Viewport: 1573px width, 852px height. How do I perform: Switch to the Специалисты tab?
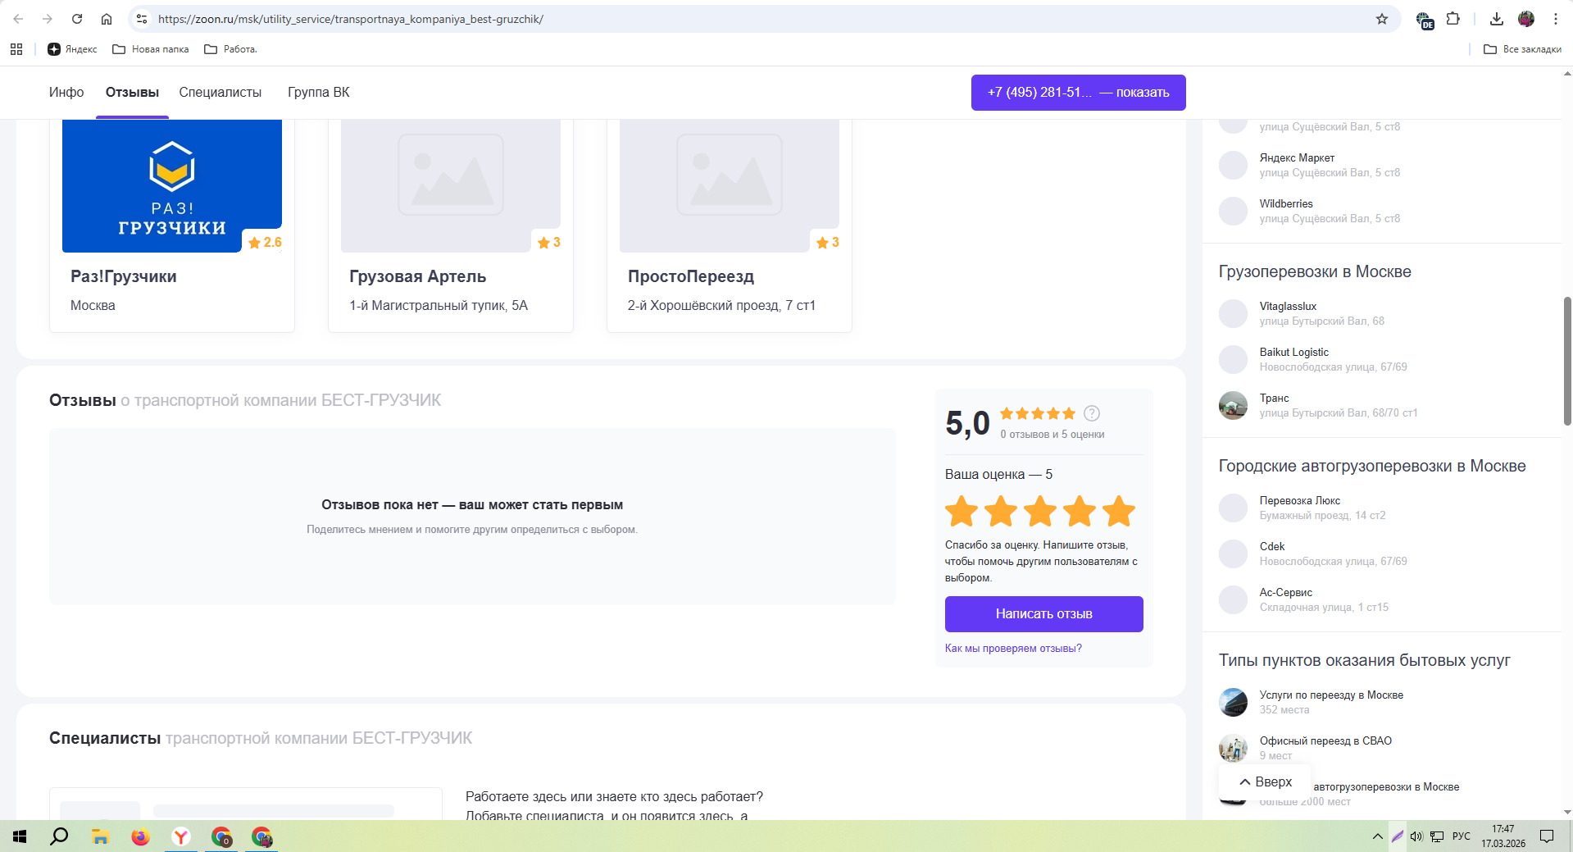pos(220,93)
